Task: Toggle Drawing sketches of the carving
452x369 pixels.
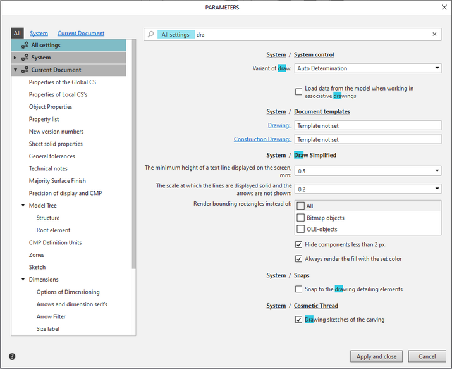Action: 298,320
